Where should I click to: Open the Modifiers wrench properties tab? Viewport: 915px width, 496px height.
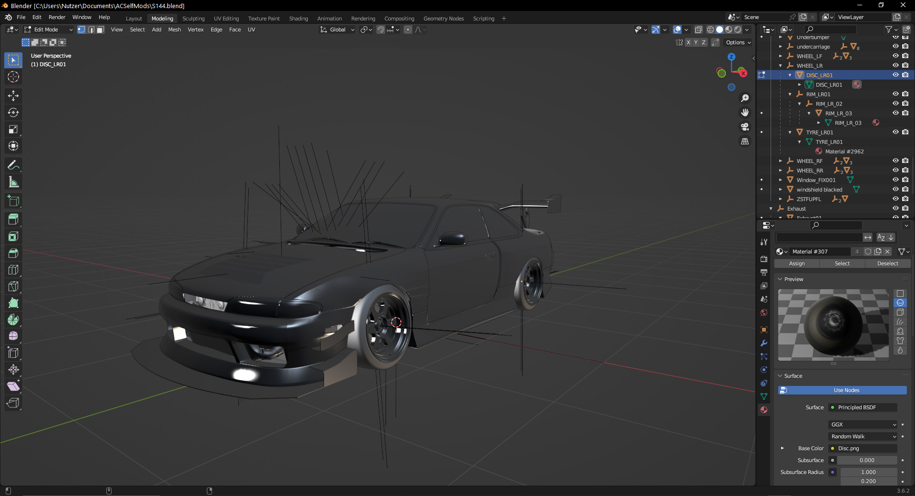pos(764,343)
